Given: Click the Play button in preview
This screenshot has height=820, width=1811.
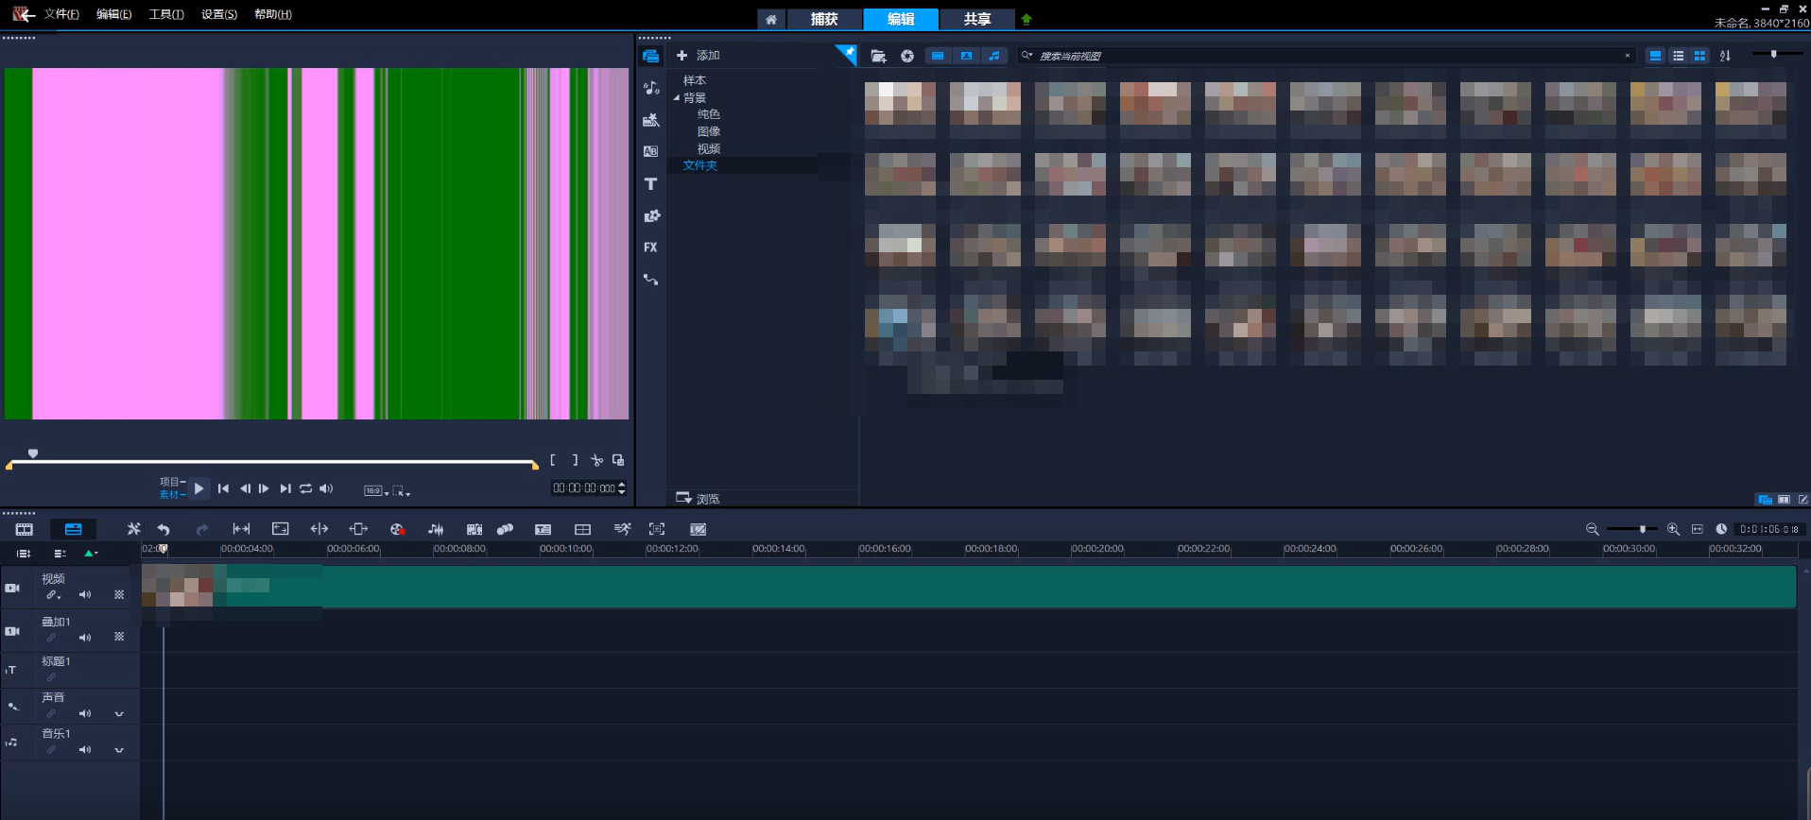Looking at the screenshot, I should tap(198, 488).
